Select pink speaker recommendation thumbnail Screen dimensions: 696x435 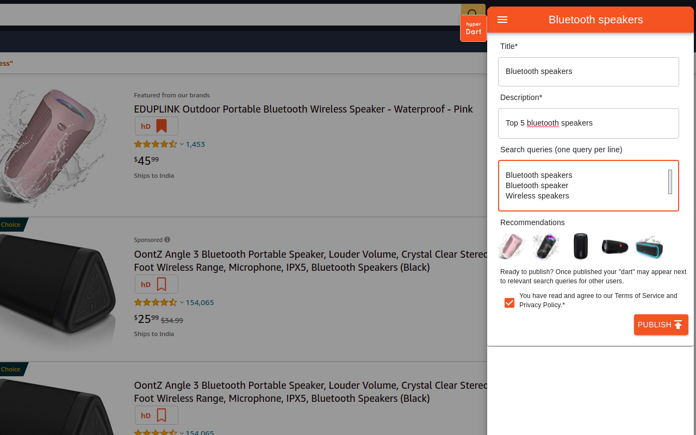[511, 246]
